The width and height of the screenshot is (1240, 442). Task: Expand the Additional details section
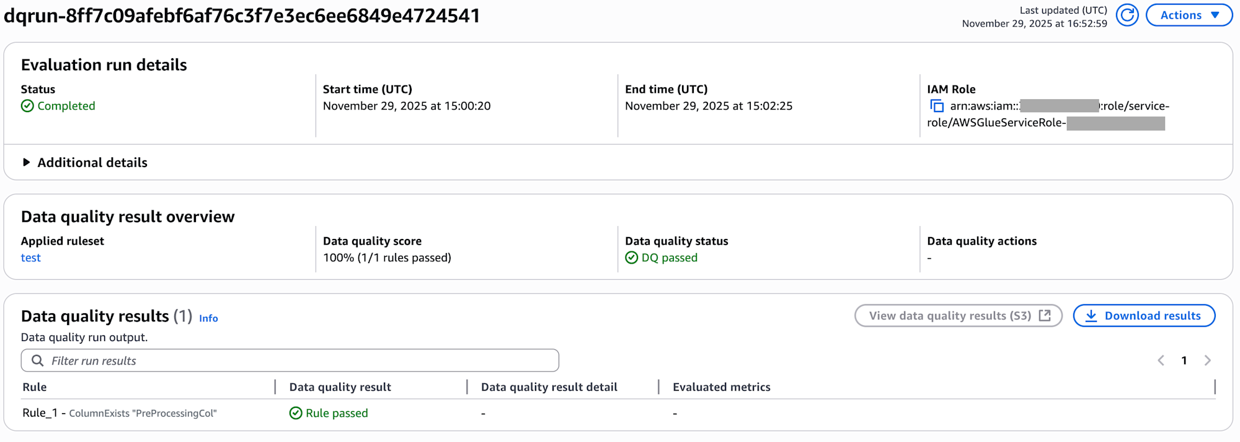tap(27, 162)
